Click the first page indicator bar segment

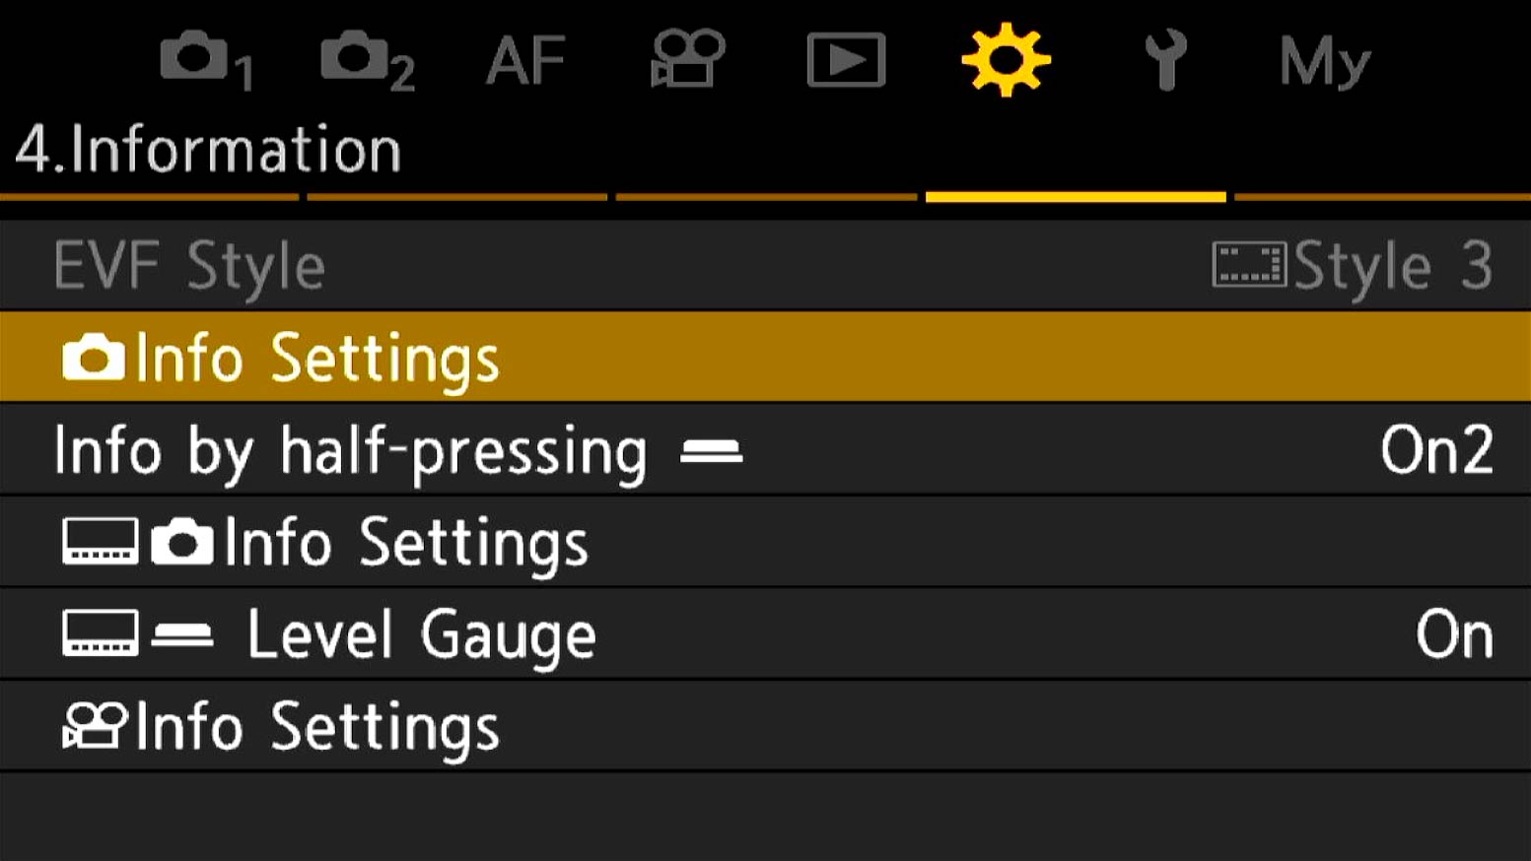click(149, 197)
